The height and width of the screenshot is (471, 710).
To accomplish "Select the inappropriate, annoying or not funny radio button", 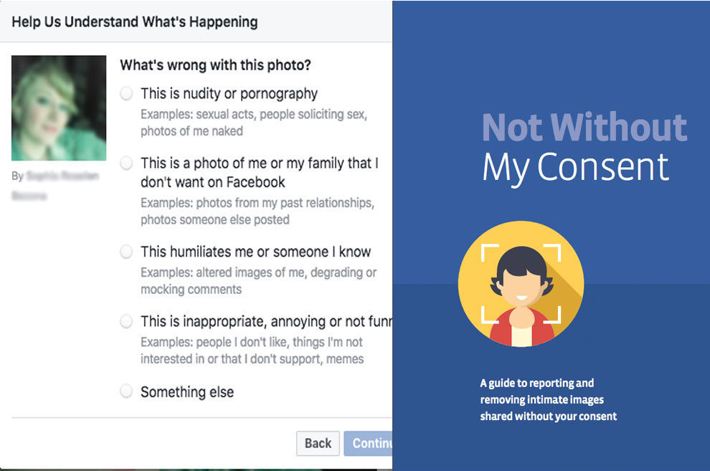I will pos(127,321).
